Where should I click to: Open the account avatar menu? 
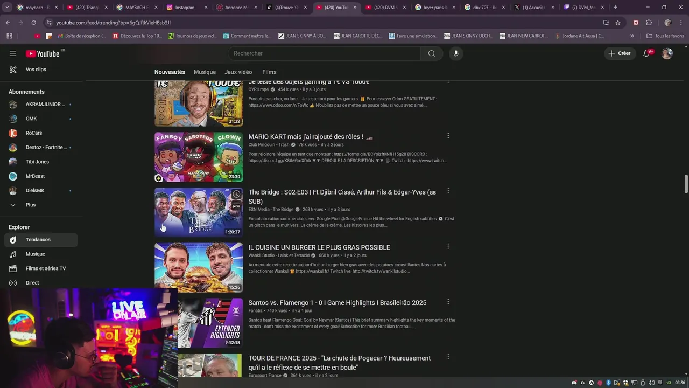click(667, 53)
